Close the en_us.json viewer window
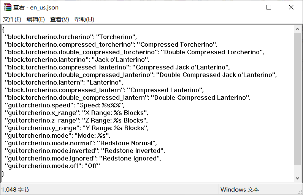Viewport: 303px width, 195px height. (x=291, y=7)
